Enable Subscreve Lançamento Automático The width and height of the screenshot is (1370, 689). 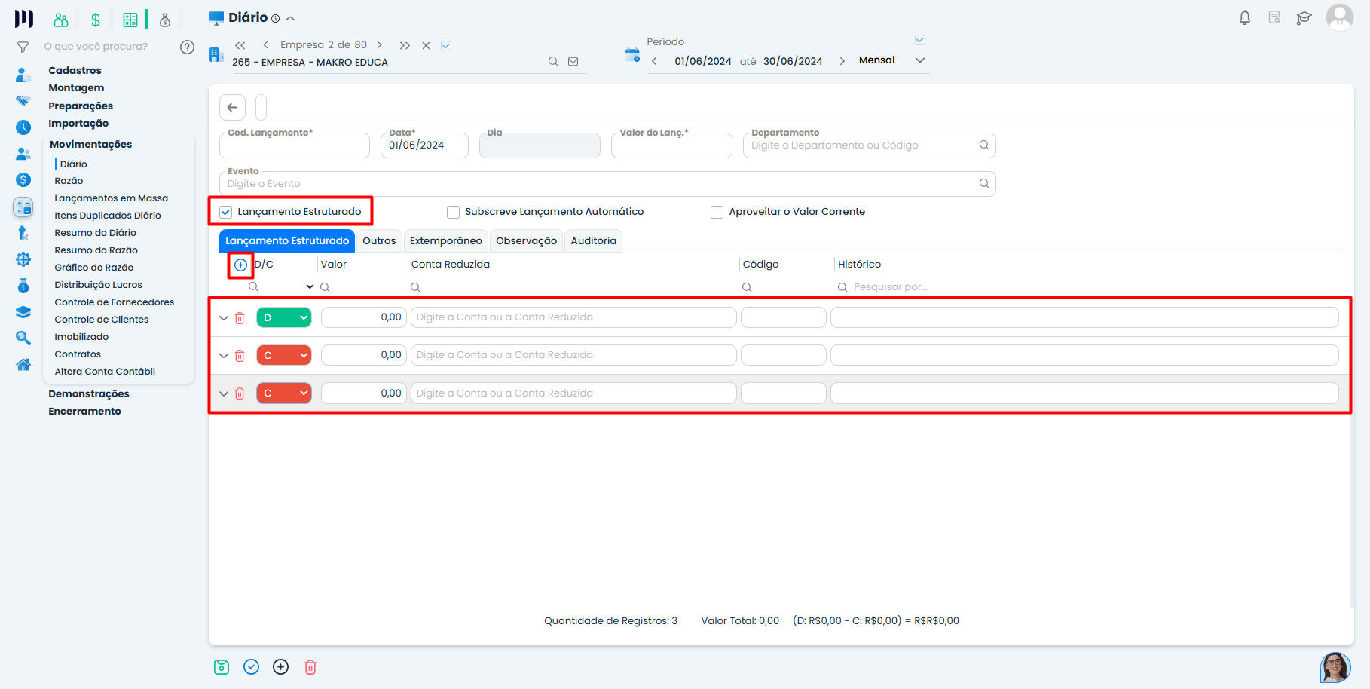(x=453, y=213)
